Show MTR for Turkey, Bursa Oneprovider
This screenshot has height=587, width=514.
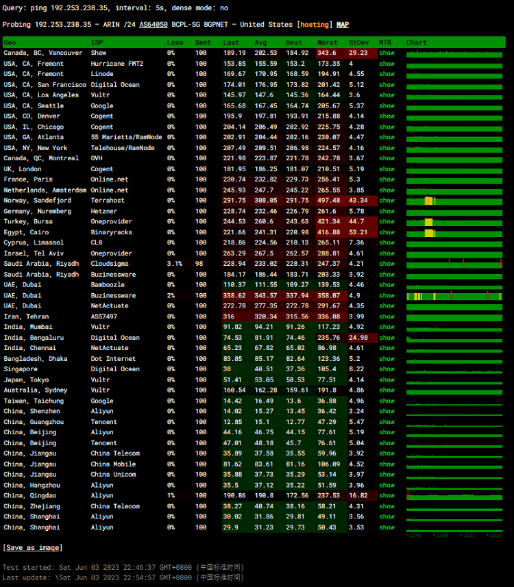(387, 222)
